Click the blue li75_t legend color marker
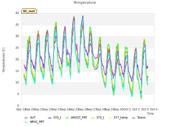The height and width of the screenshot is (127, 170). point(50,118)
